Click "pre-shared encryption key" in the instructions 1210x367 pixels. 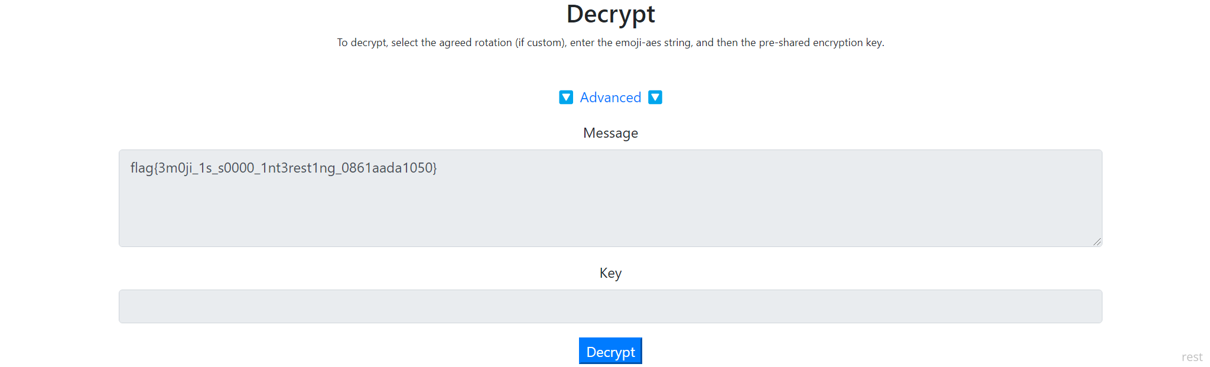[x=820, y=43]
